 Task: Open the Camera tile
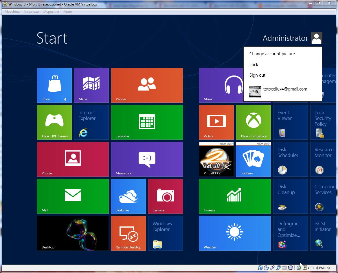click(166, 197)
